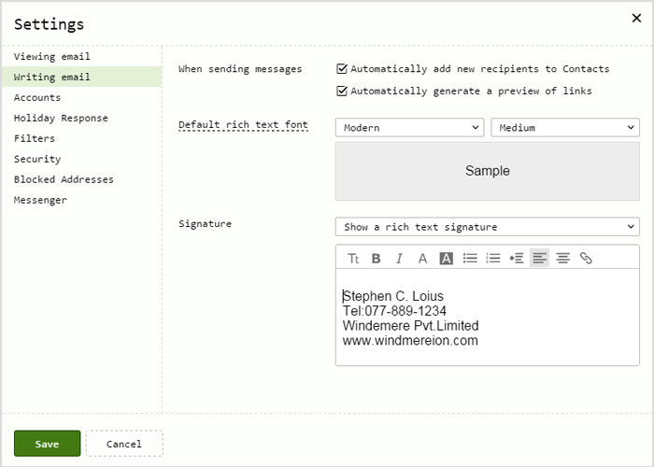The image size is (654, 467).
Task: Center align signature text
Action: click(x=562, y=259)
